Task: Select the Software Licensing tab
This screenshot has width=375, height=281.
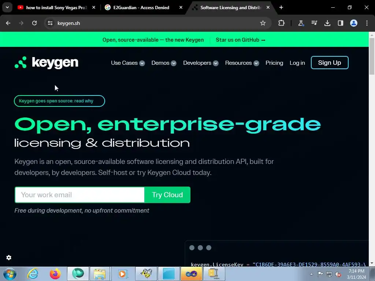Action: point(230,8)
